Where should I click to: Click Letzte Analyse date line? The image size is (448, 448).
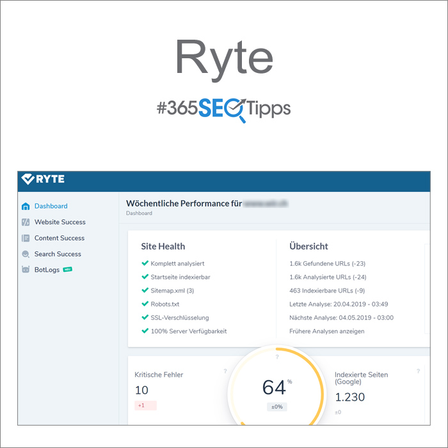339,304
